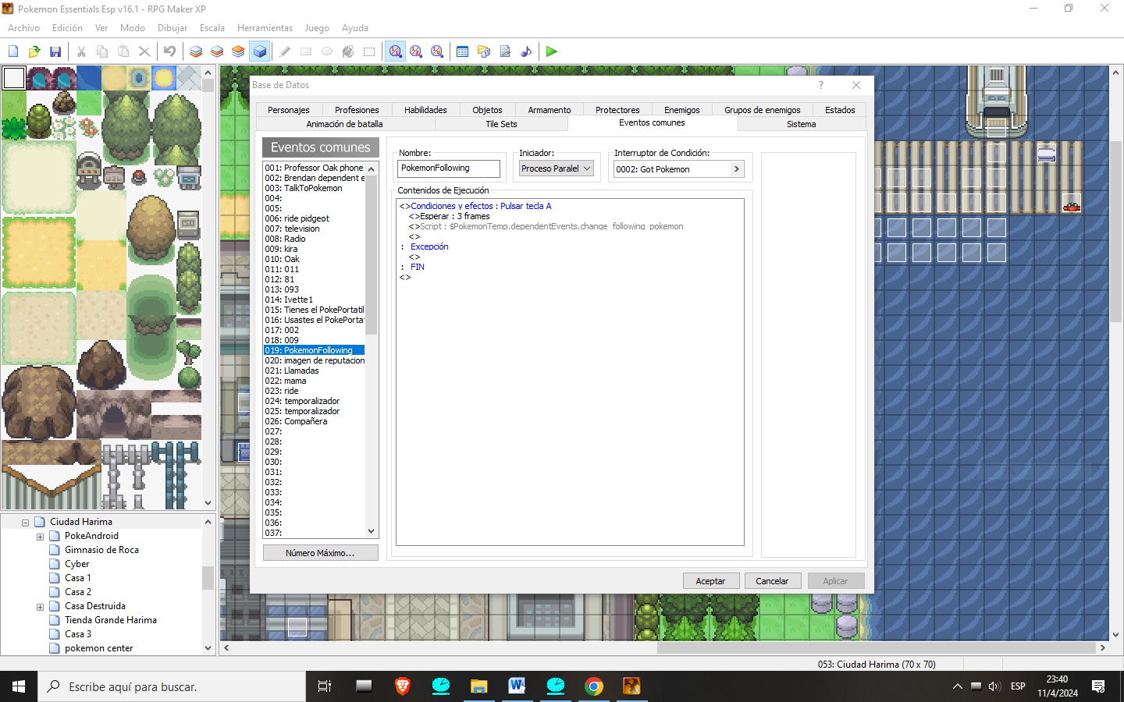This screenshot has width=1124, height=702.
Task: Open the Iniciador dropdown showing Proceso Paralel
Action: click(x=557, y=168)
